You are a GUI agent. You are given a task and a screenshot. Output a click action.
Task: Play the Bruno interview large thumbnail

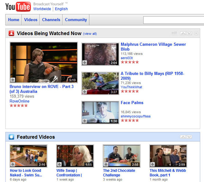point(44,62)
